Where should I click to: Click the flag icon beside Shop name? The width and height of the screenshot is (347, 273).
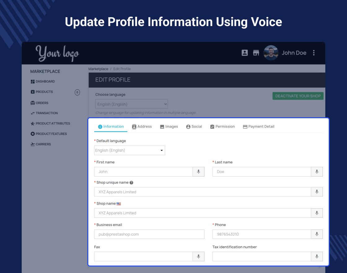pyautogui.click(x=119, y=204)
